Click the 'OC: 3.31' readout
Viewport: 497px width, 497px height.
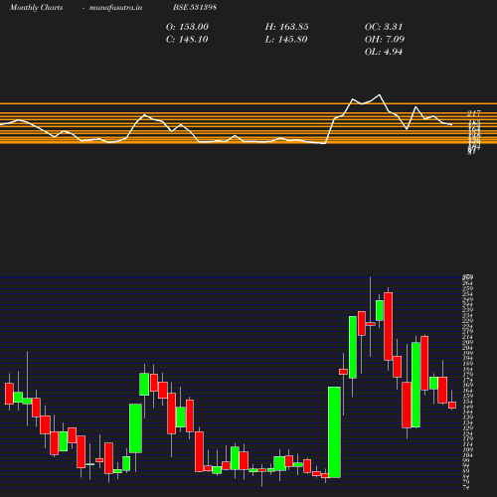point(384,27)
